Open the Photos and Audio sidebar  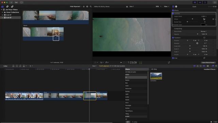pyautogui.click(x=7, y=6)
